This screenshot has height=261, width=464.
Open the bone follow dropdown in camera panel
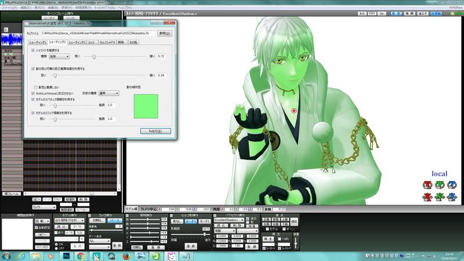99,241
